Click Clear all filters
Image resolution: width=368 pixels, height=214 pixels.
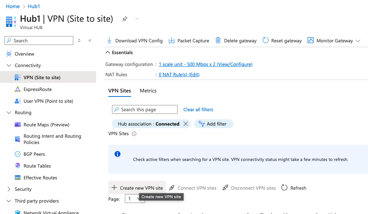(198, 110)
